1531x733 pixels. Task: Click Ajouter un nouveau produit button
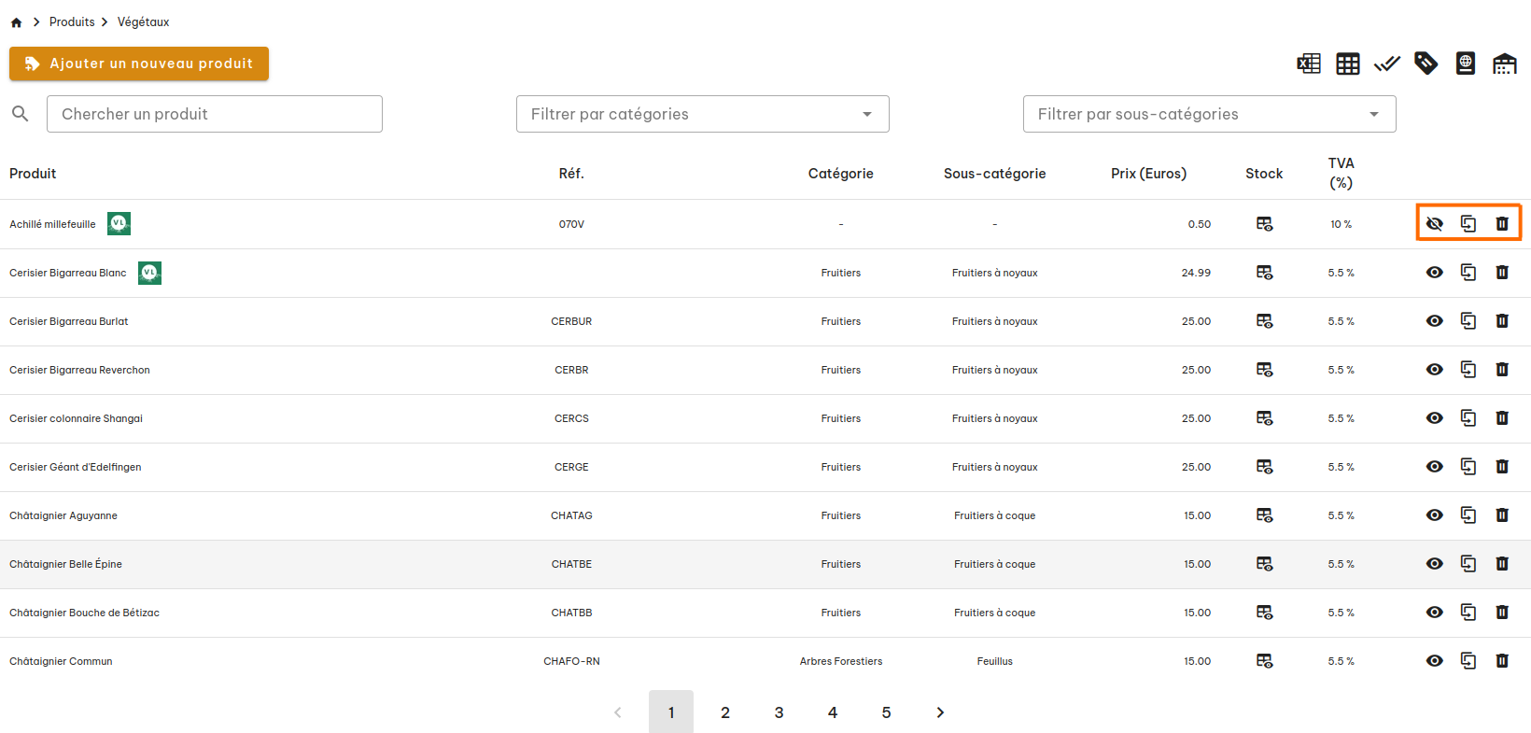(x=139, y=63)
